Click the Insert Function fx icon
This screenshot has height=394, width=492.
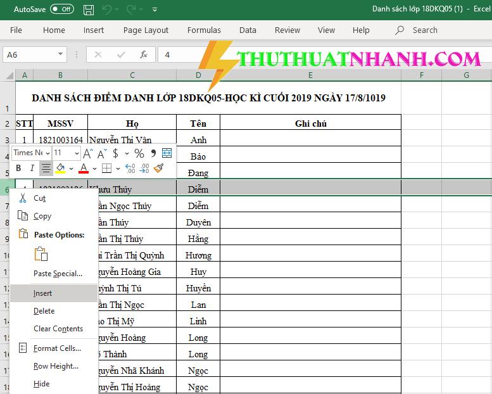coord(143,55)
